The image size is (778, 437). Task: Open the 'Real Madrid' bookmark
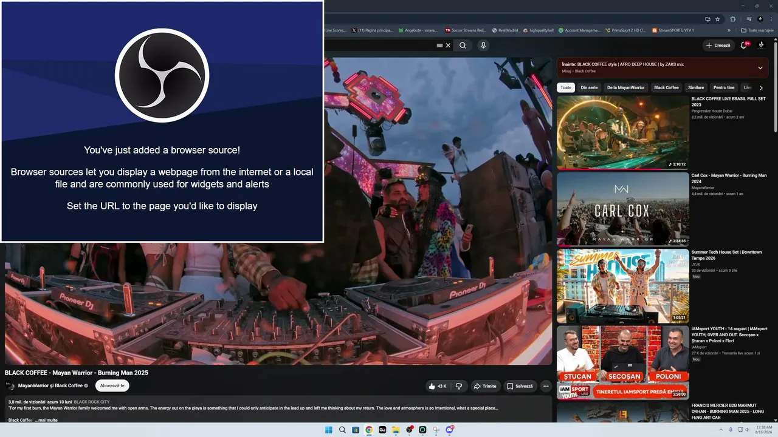tap(504, 30)
